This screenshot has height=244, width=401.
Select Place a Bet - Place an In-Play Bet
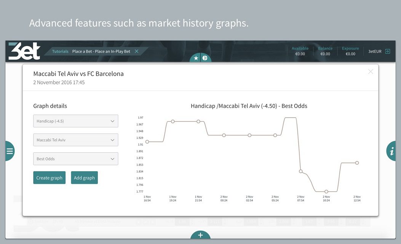[101, 51]
